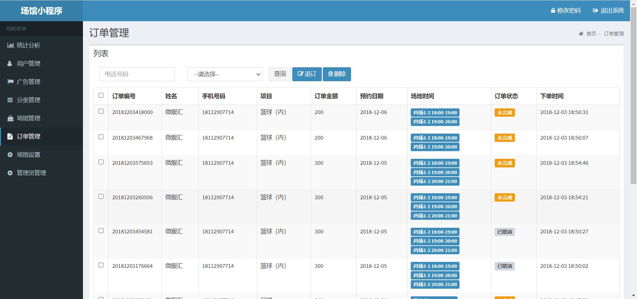Click the venue icon beside 场馆管理
This screenshot has height=299, width=637.
pyautogui.click(x=11, y=118)
